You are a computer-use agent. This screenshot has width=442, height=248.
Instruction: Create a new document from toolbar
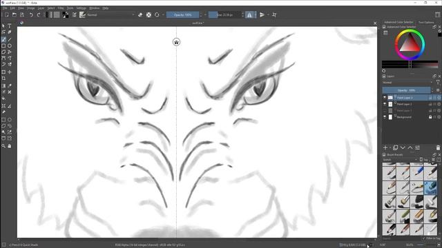(6, 15)
